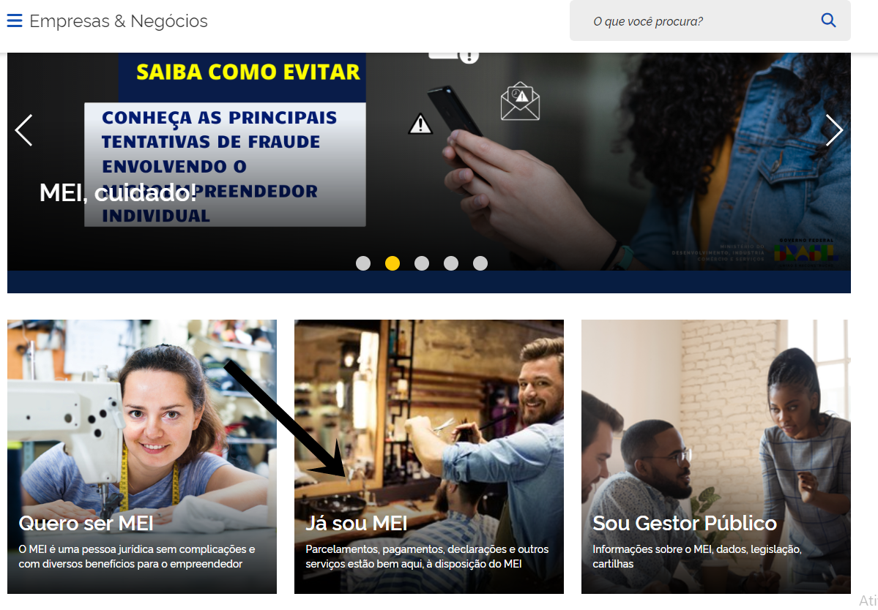Open the Empresas & Negócios title link
The width and height of the screenshot is (878, 610).
pos(118,21)
